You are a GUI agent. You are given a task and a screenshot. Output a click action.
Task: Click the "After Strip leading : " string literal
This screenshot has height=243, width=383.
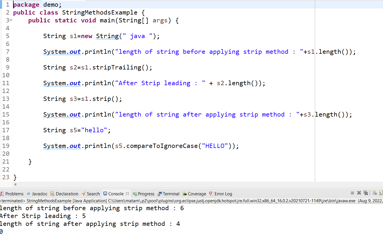[x=160, y=83]
